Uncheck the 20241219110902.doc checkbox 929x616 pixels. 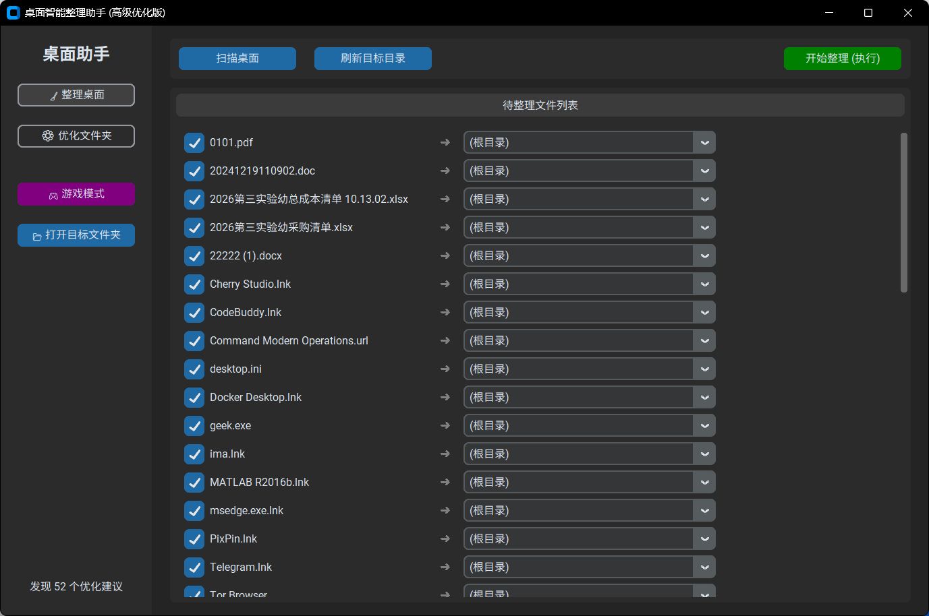click(x=194, y=171)
